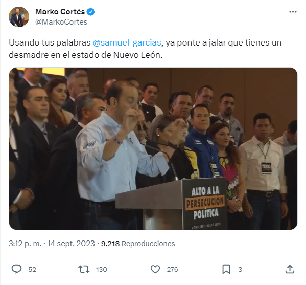Image resolution: width=306 pixels, height=285 pixels.
Task: Open the @samuel_garcias mention link
Action: point(127,42)
